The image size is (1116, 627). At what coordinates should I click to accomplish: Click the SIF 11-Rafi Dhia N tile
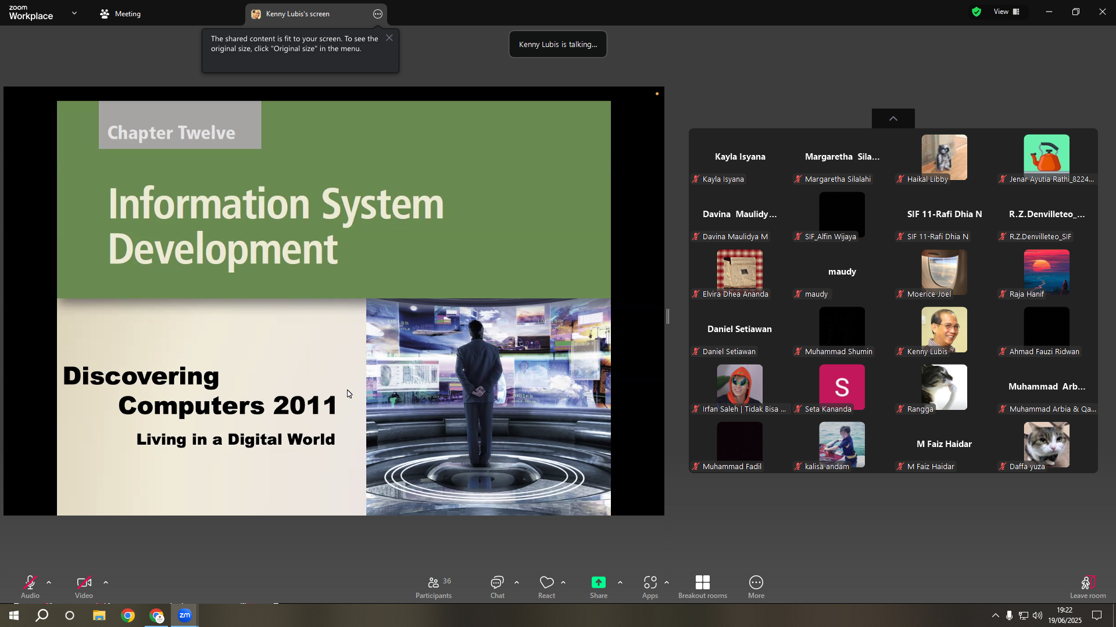point(944,215)
